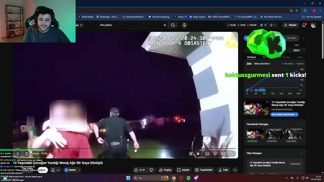Open the notifications bell
Image resolution: width=324 pixels, height=182 pixels.
point(304,25)
